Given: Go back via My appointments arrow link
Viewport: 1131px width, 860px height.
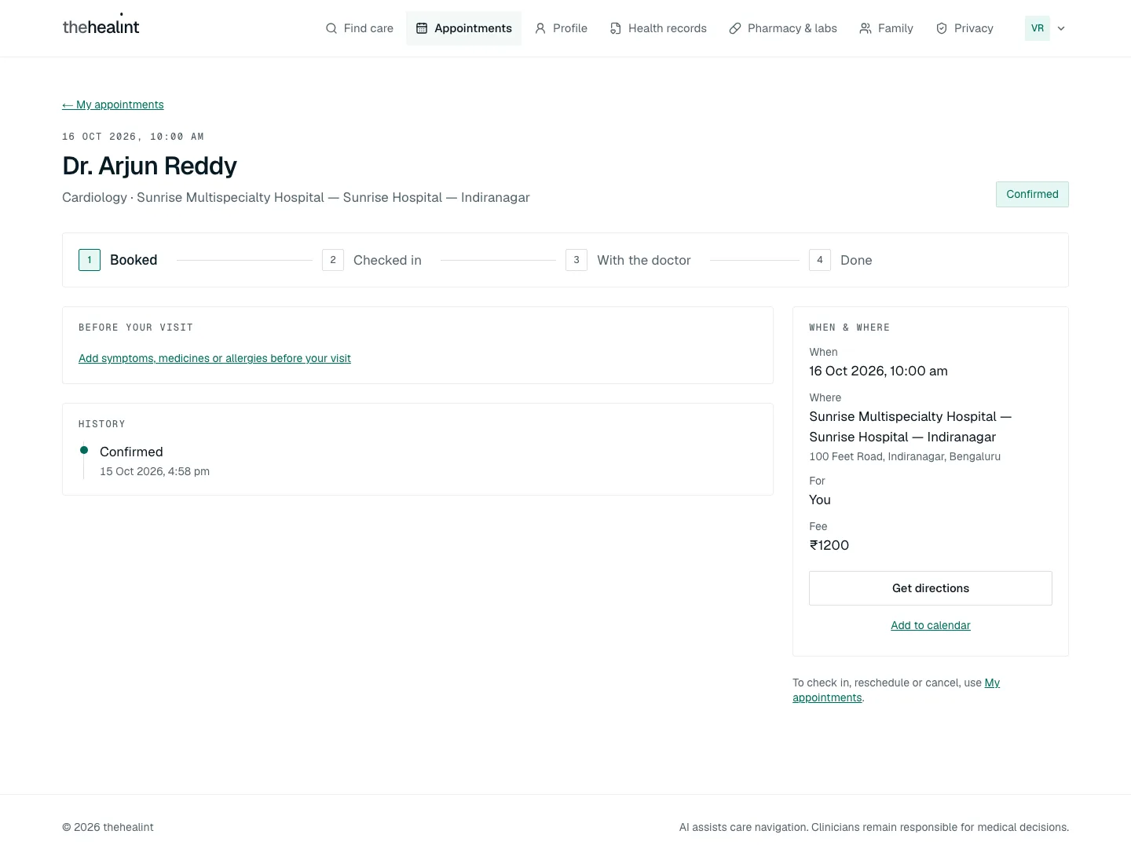Looking at the screenshot, I should point(113,104).
